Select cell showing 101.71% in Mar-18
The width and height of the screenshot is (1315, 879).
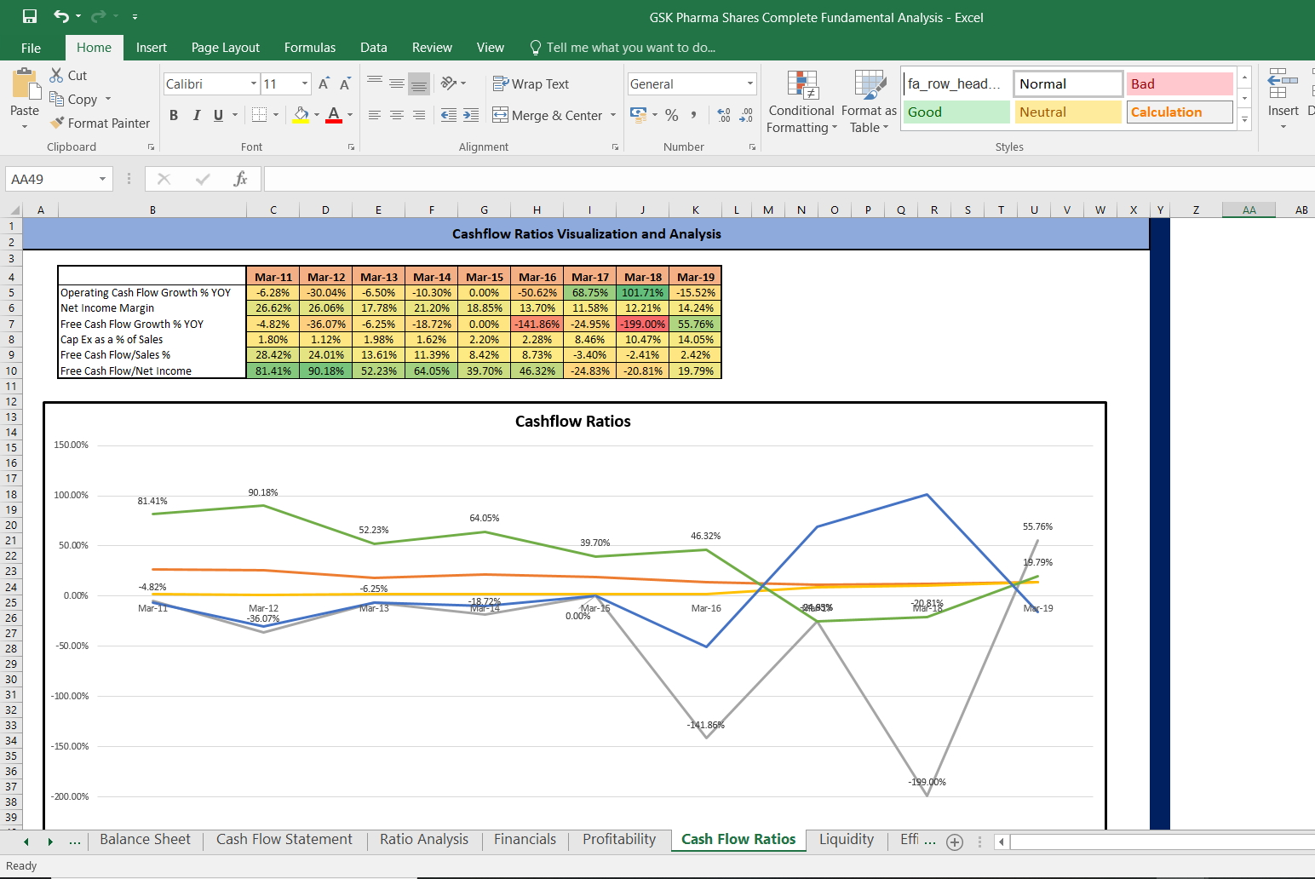coord(643,292)
